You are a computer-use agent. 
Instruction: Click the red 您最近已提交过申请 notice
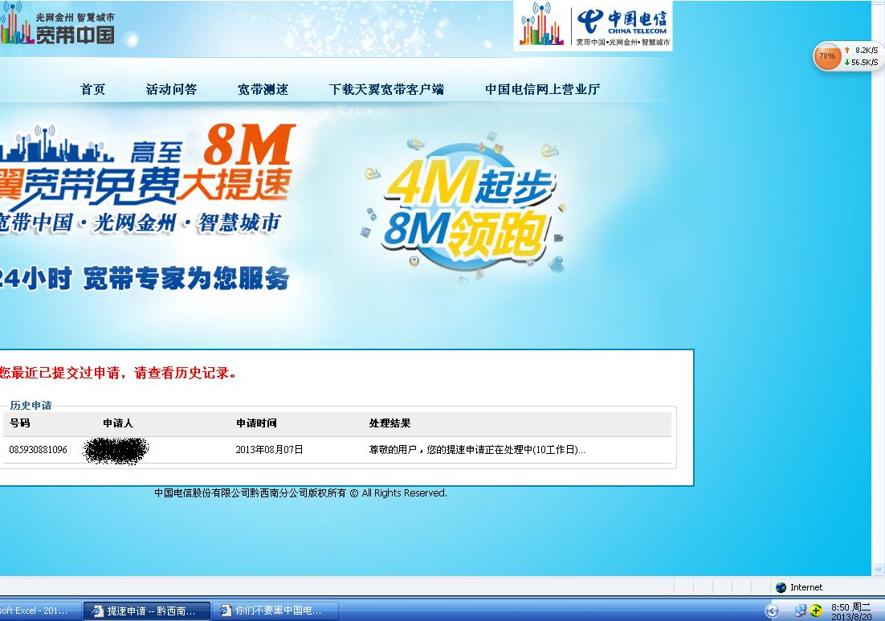[117, 373]
